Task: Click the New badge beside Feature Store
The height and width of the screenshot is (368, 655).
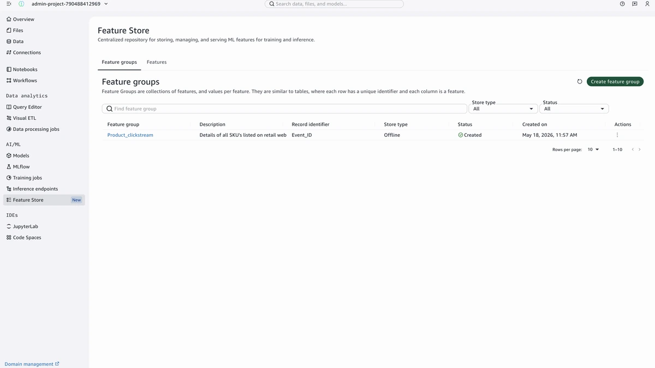Action: (76, 200)
